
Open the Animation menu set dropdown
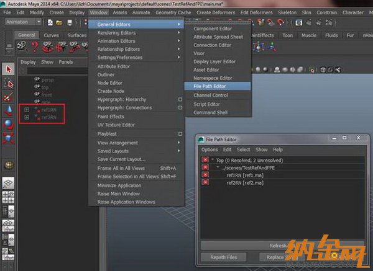(23, 22)
